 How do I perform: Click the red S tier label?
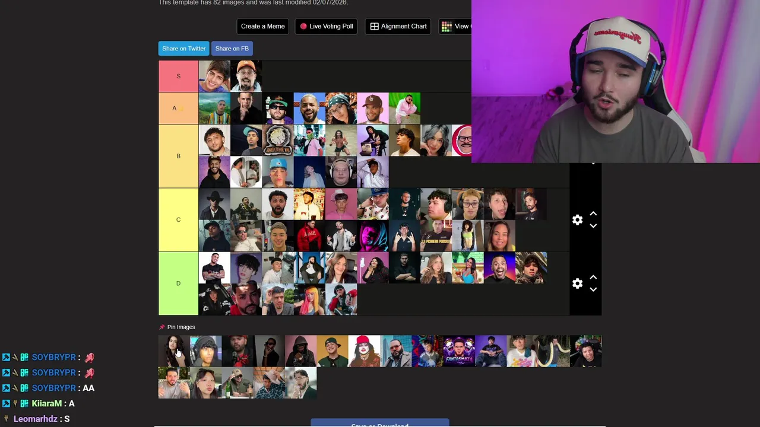[178, 76]
